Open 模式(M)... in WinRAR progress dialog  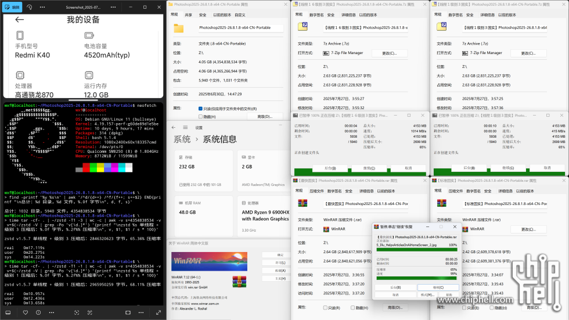(427, 295)
